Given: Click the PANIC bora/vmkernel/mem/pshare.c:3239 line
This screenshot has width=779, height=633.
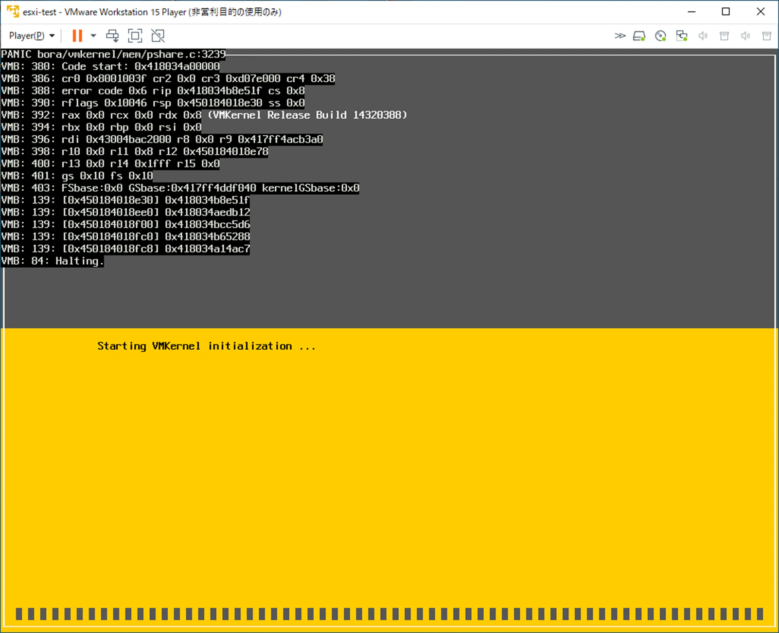Looking at the screenshot, I should pyautogui.click(x=113, y=54).
